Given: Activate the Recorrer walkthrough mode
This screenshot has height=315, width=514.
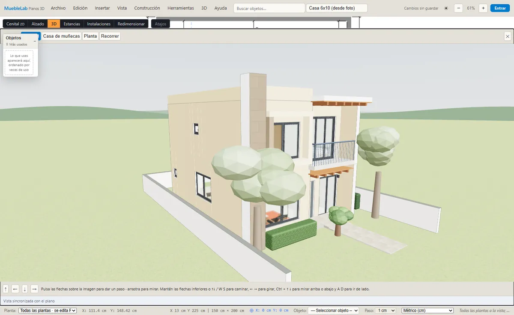Looking at the screenshot, I should [110, 36].
